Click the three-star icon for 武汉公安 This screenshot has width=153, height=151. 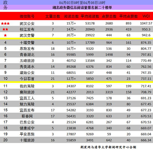tap(5, 23)
